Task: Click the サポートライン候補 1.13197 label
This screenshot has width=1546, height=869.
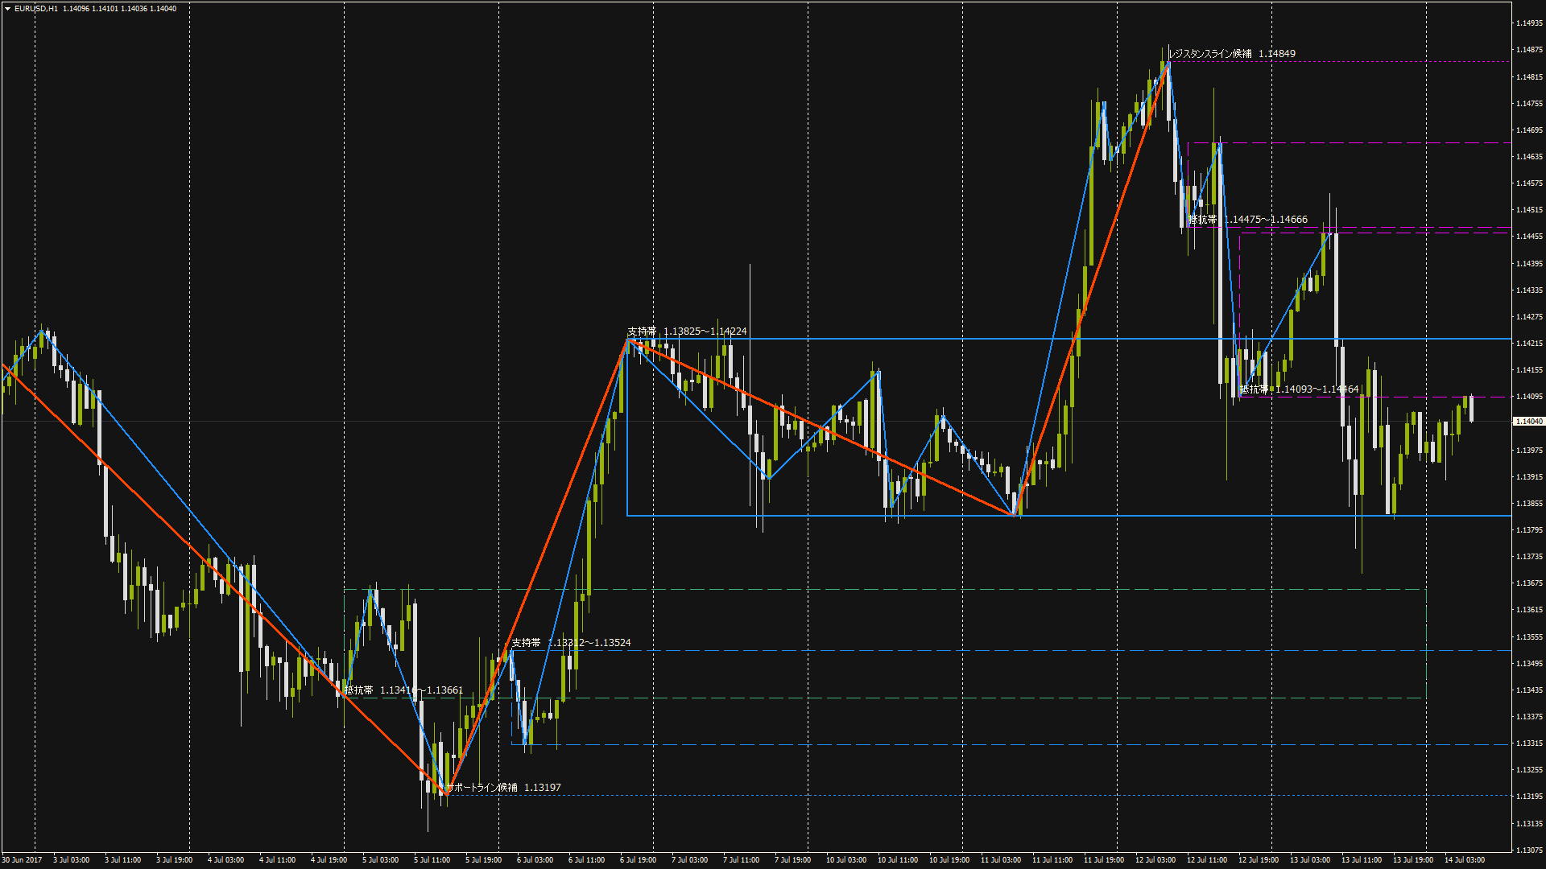Action: click(503, 788)
